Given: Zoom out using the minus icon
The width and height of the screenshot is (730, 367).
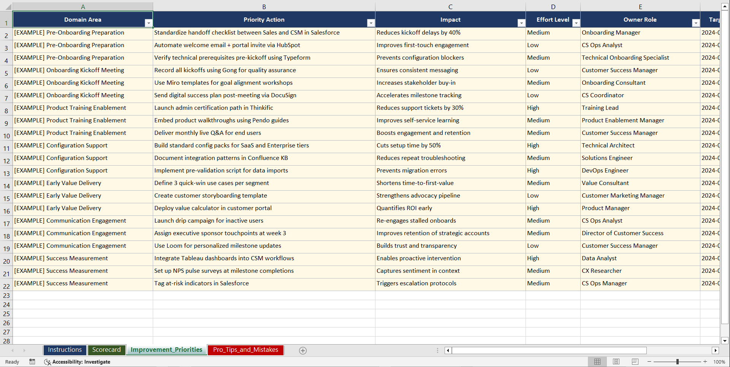Looking at the screenshot, I should [649, 362].
